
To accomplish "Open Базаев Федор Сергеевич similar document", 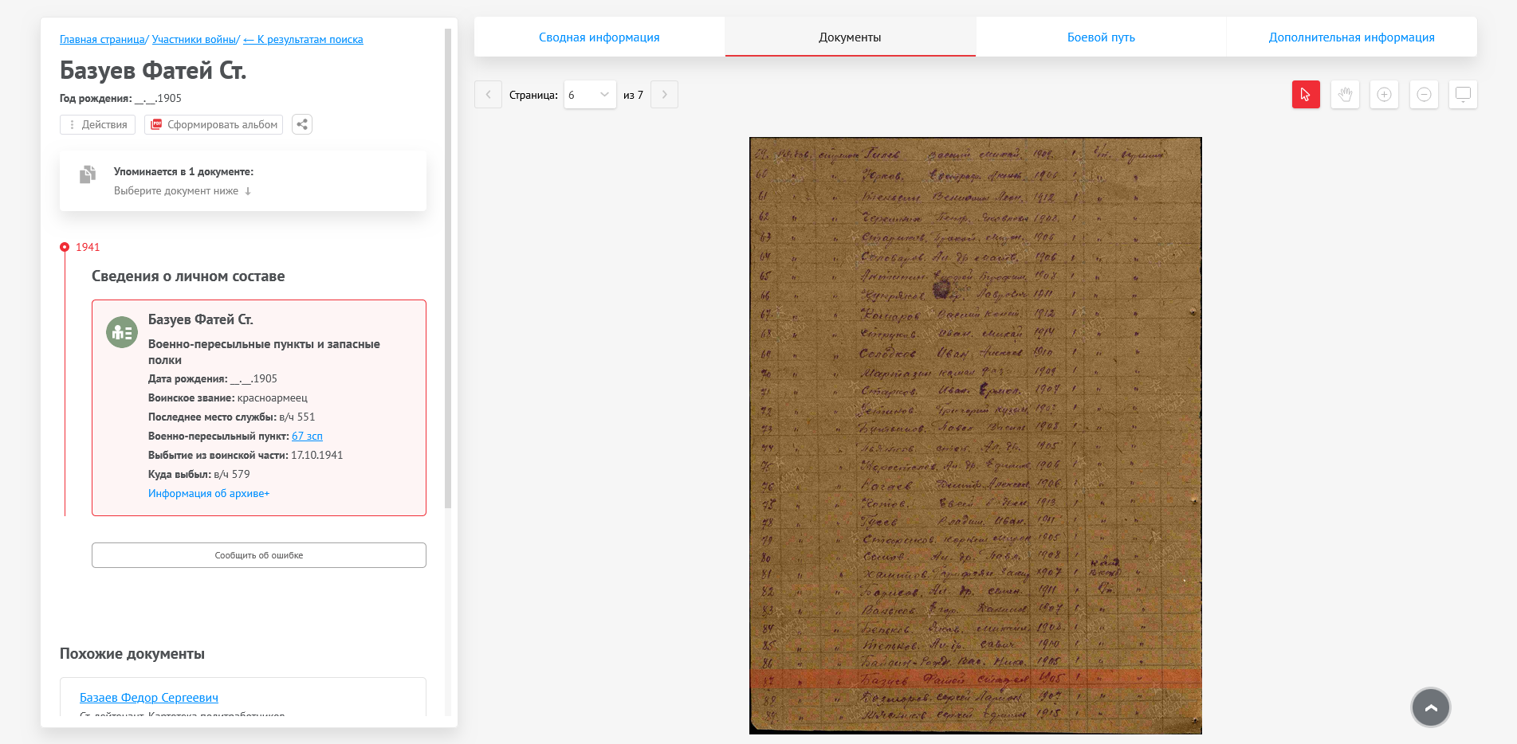I will [149, 698].
